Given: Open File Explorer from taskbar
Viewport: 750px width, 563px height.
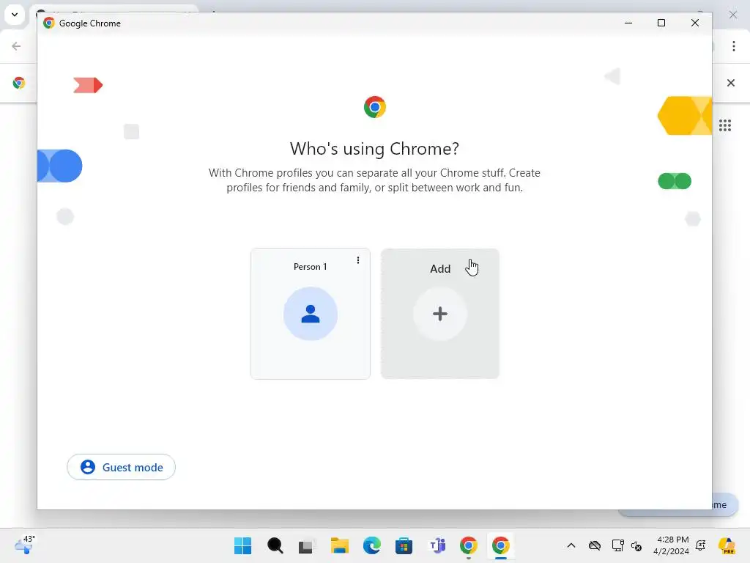Looking at the screenshot, I should (340, 545).
